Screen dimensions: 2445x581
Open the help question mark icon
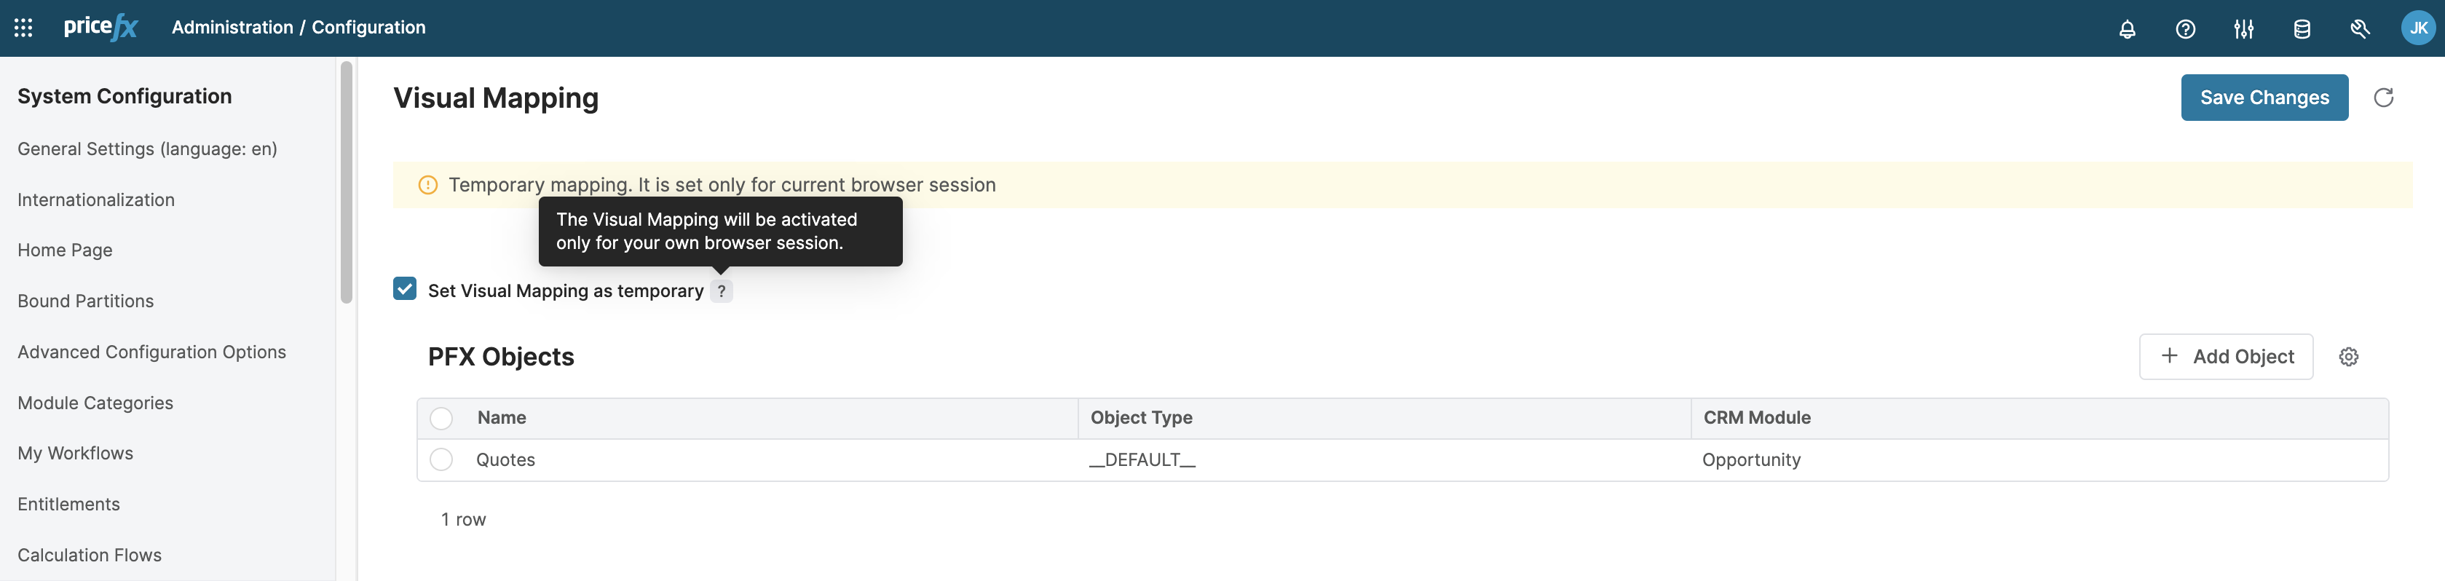click(x=2185, y=28)
